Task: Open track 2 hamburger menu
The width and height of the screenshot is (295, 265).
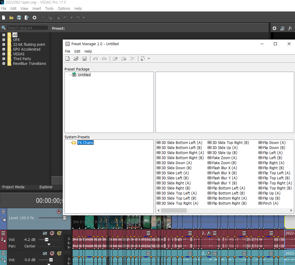Action: 3,233
